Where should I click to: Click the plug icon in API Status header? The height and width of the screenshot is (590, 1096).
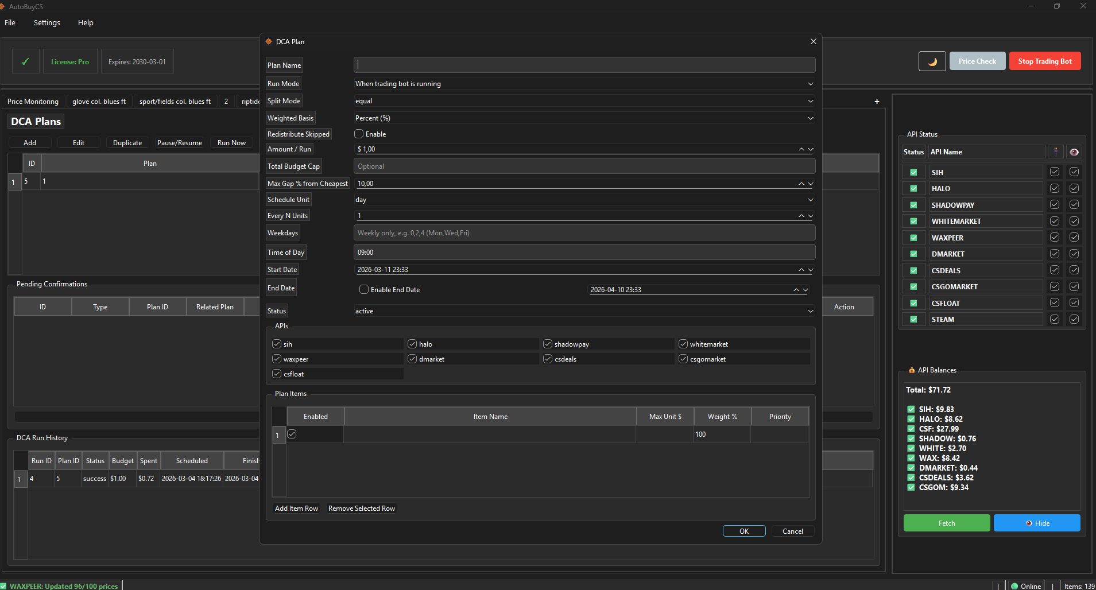1055,152
